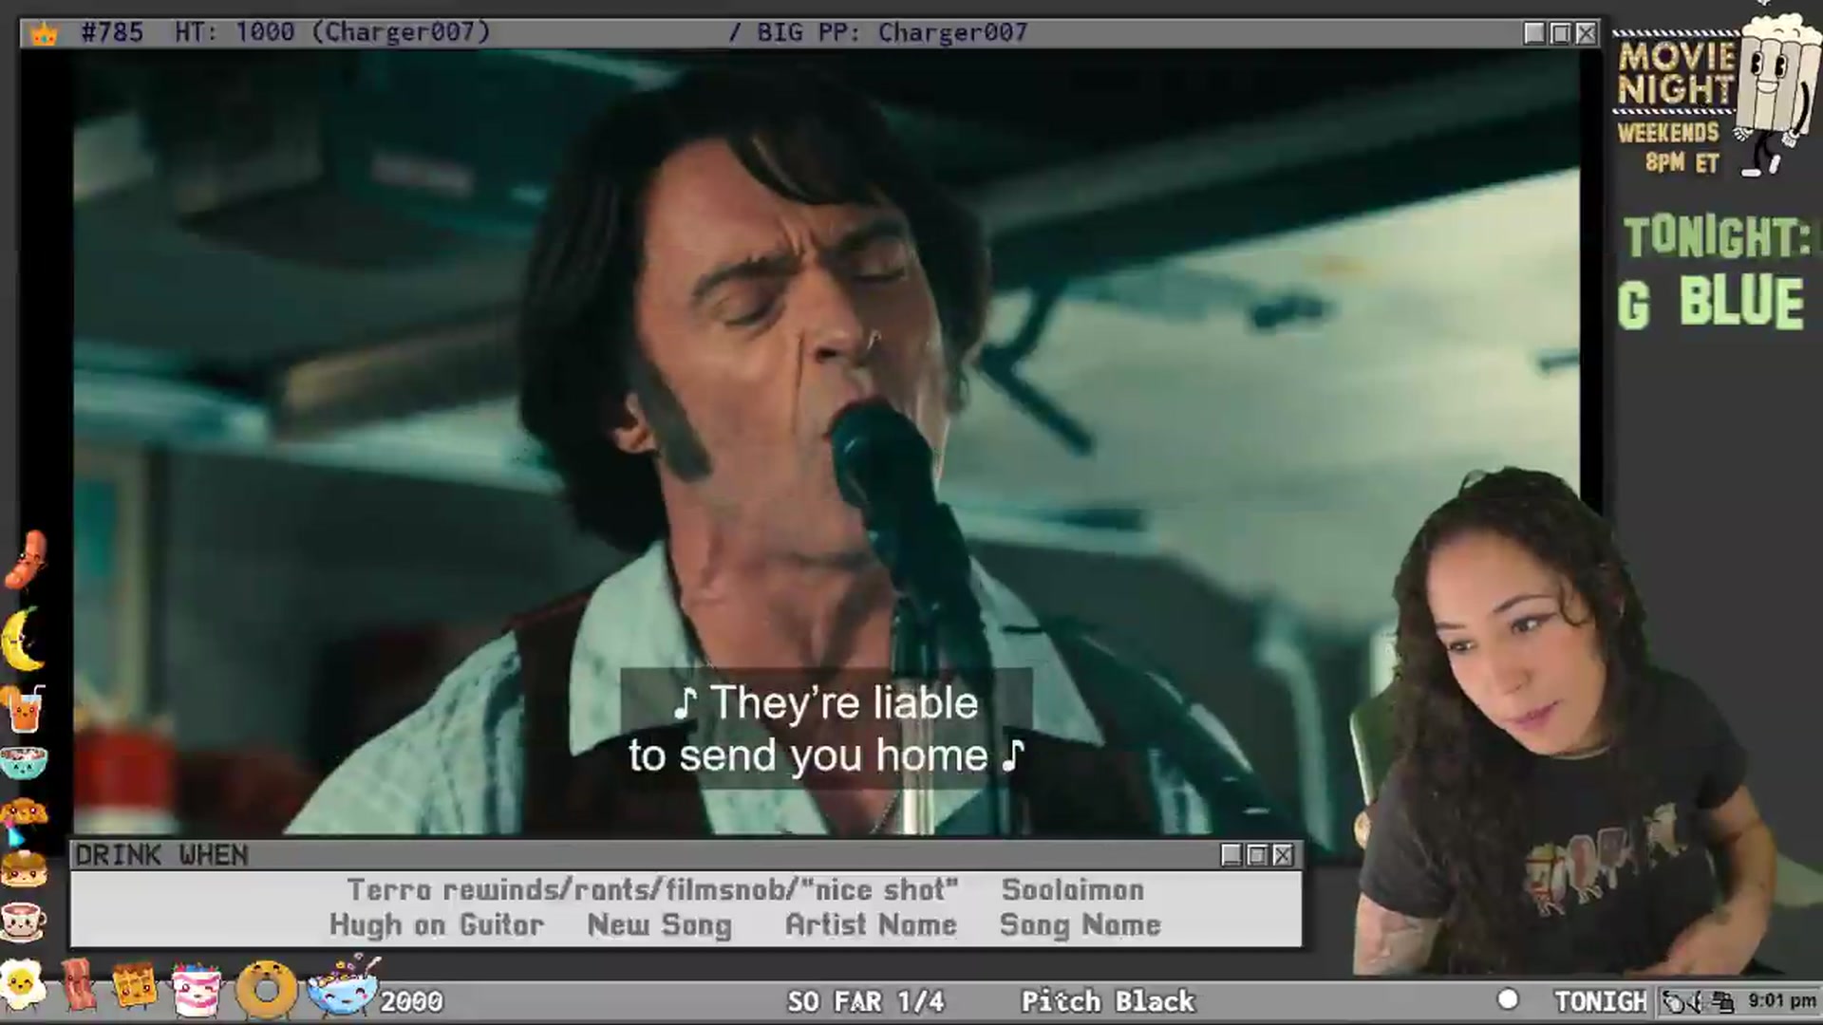Click the 'Pitch Black' label in bottom bar

pos(1108,1001)
